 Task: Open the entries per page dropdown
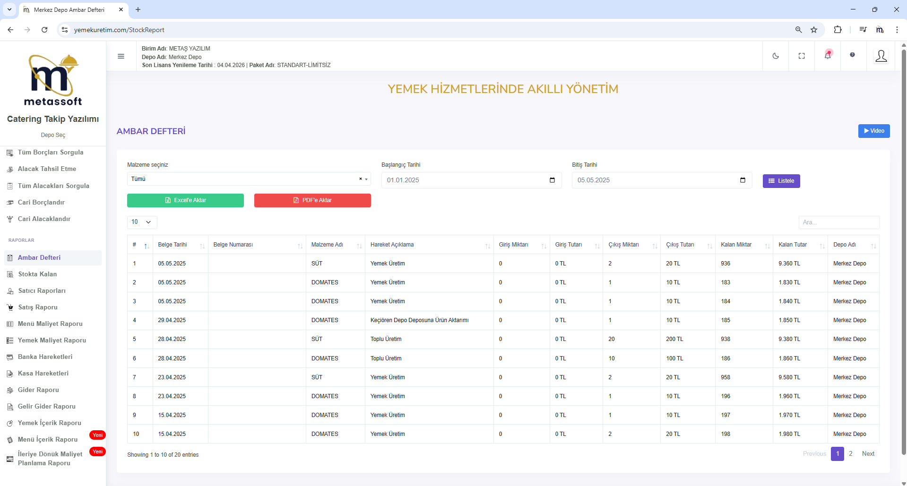[x=142, y=222]
